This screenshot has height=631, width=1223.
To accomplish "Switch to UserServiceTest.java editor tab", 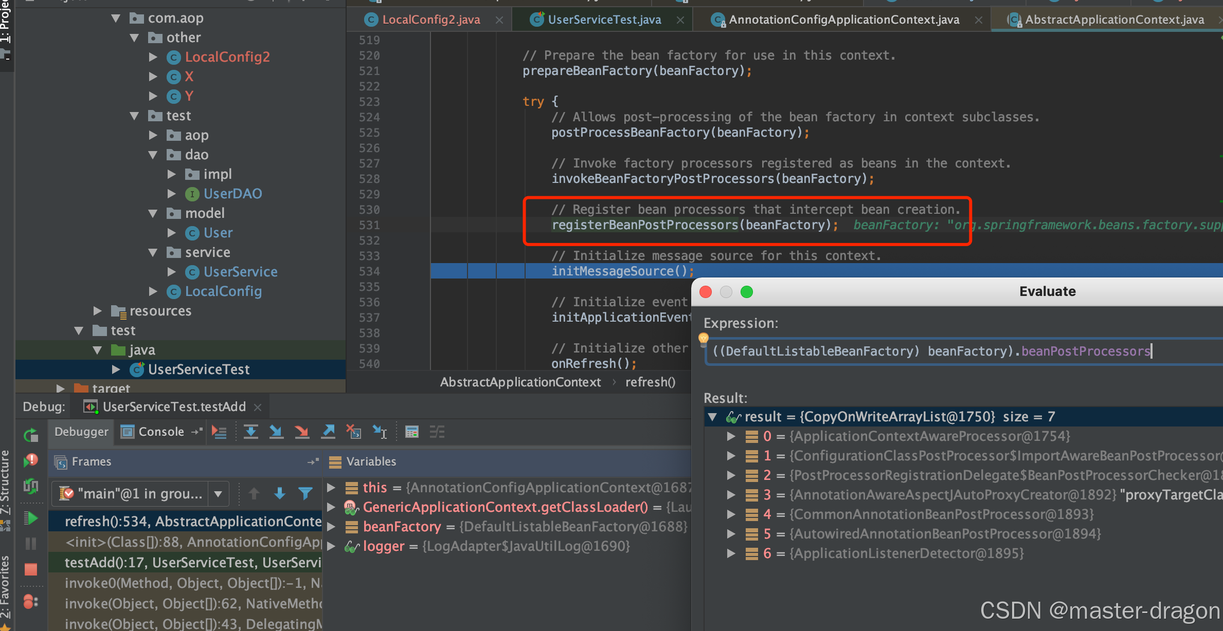I will 604,20.
